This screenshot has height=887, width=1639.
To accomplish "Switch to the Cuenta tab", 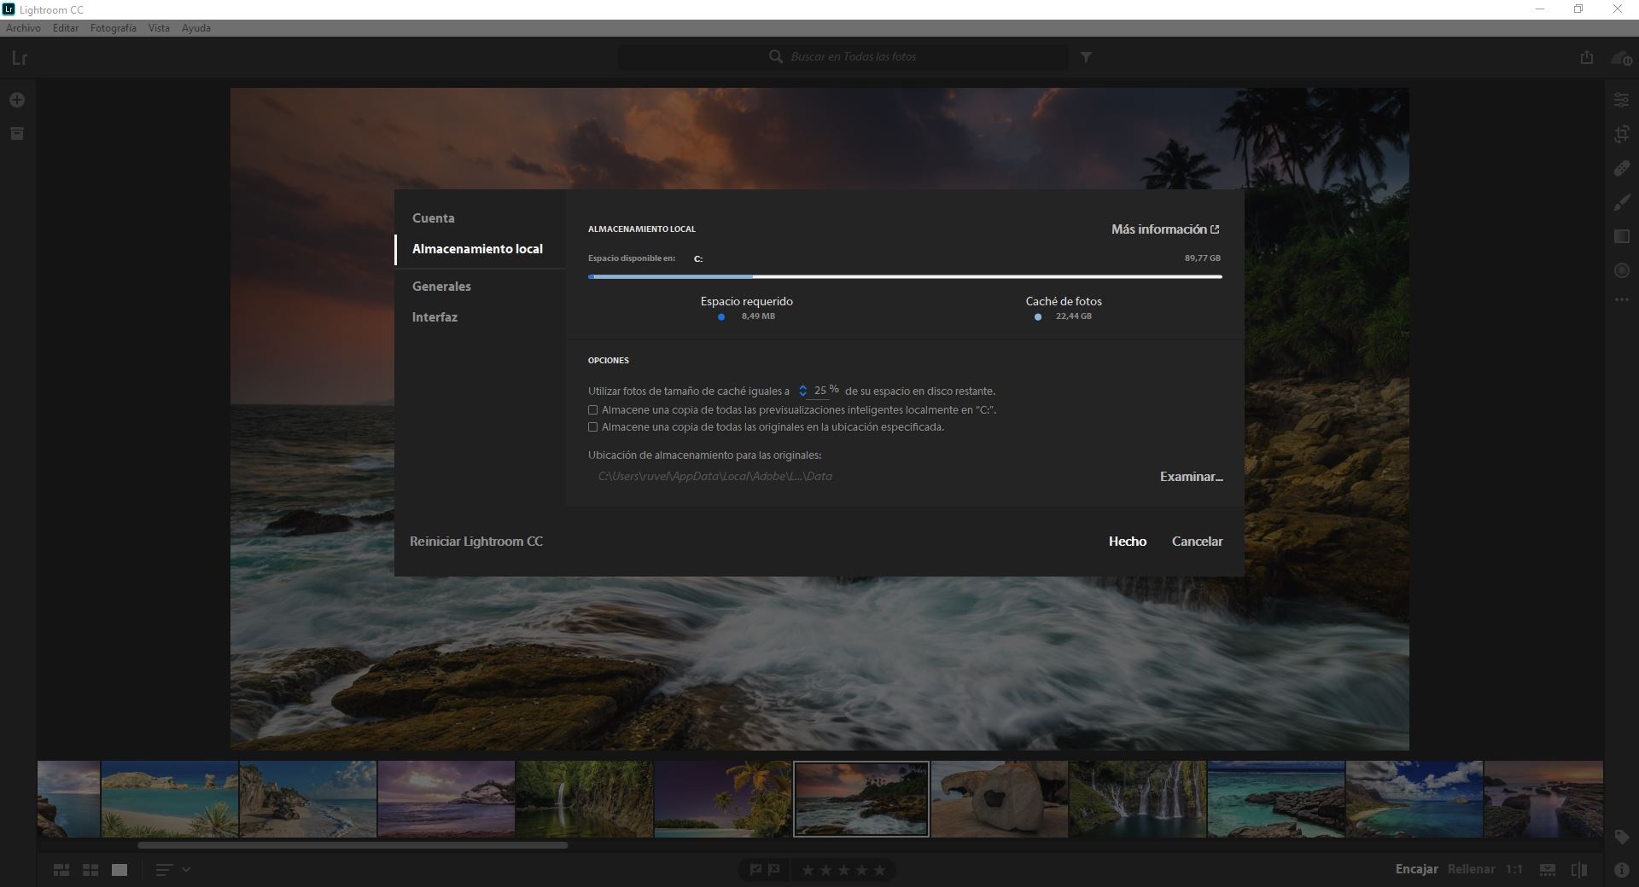I will tap(434, 218).
